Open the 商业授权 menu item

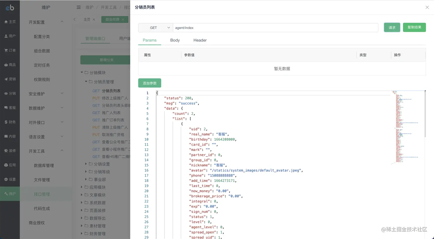point(37,223)
